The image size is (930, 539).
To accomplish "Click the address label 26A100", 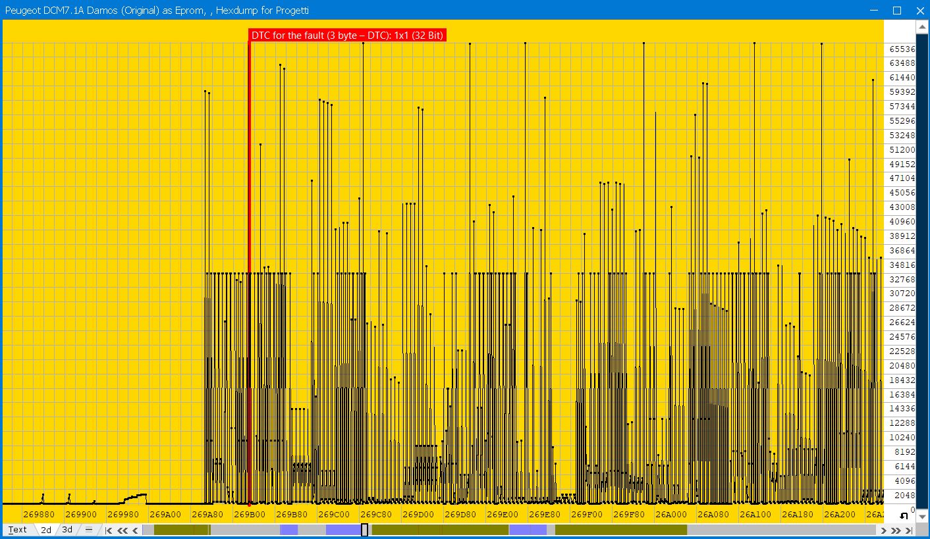I will pyautogui.click(x=755, y=514).
